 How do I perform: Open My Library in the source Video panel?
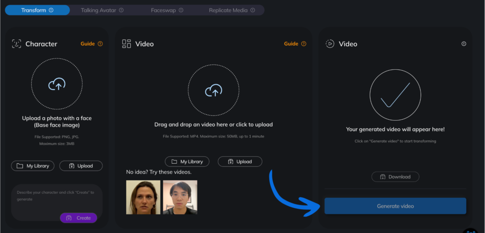pyautogui.click(x=187, y=162)
